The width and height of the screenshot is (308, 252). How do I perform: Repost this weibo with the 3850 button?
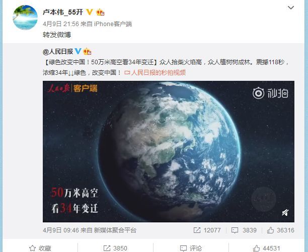115,248
